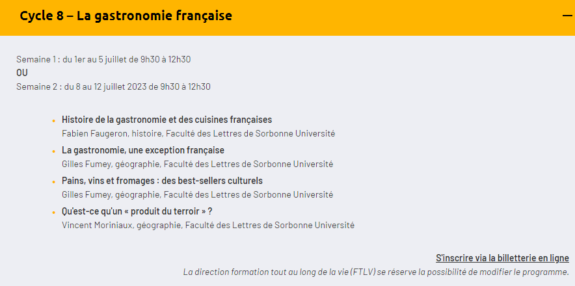This screenshot has width=575, height=286.
Task: Click the 'Cycle 8 – La gastronomie française' heading
Action: pyautogui.click(x=126, y=16)
